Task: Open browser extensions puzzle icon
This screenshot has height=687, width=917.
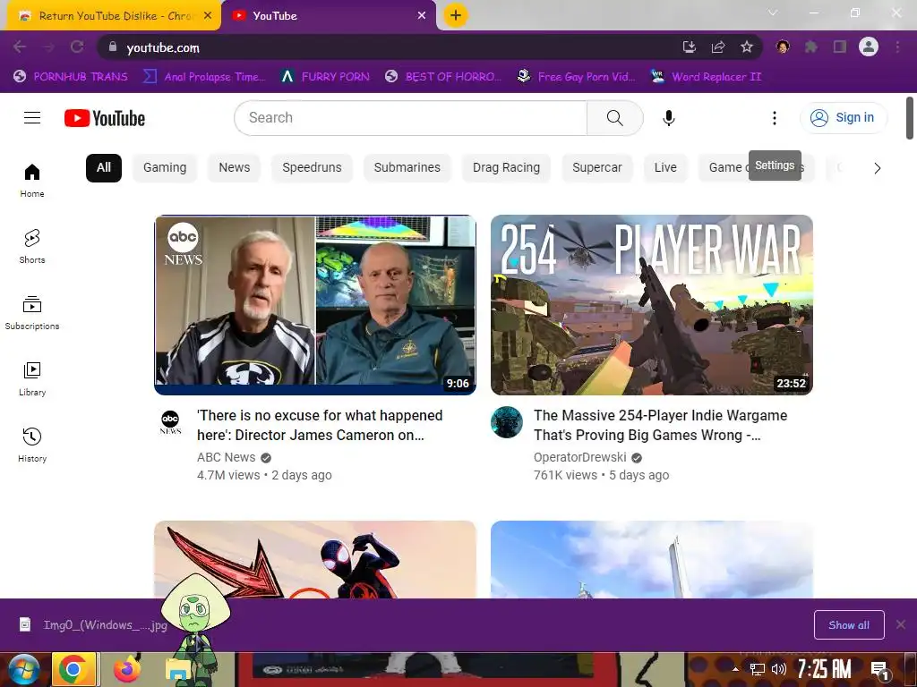Action: [811, 47]
